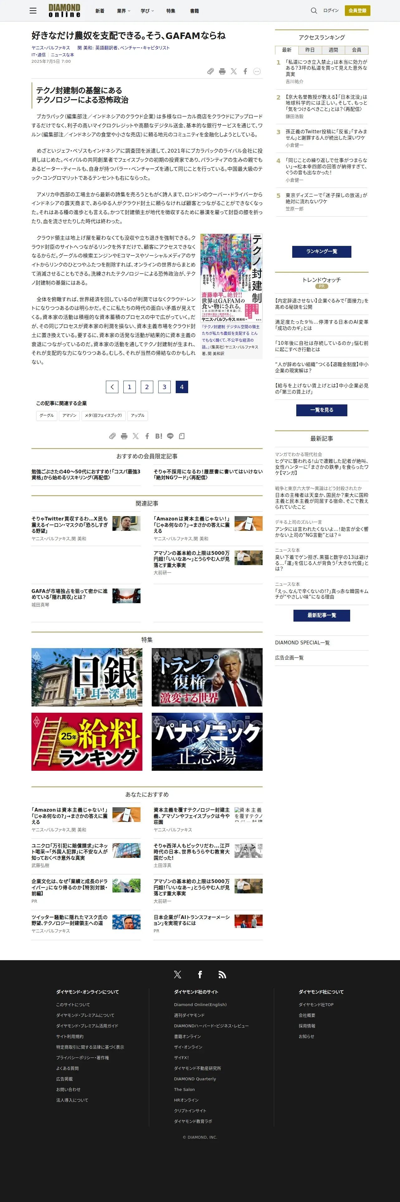Open footer link プライバシーポリシー・著作権

click(83, 1058)
